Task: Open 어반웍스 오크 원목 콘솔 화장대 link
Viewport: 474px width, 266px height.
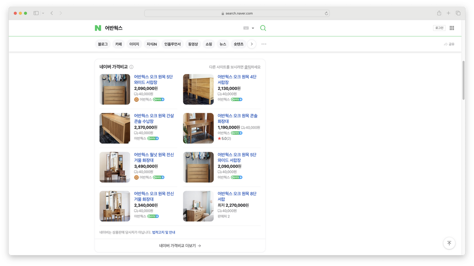Action: pos(237,118)
